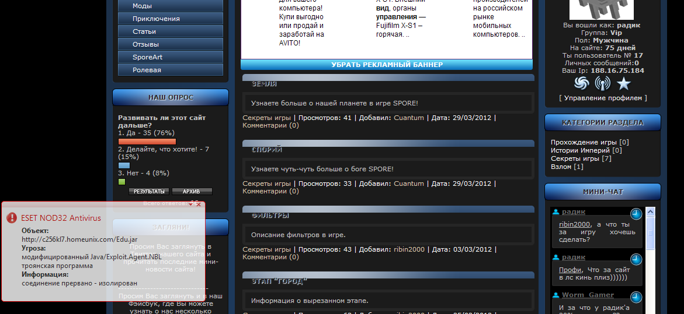
Task: Open the Отзывы menu item
Action: 171,44
